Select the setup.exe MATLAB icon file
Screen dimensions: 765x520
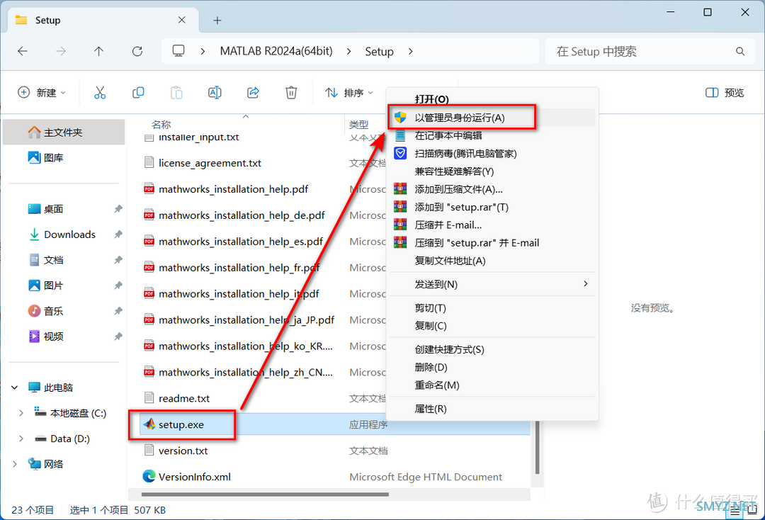tap(181, 424)
